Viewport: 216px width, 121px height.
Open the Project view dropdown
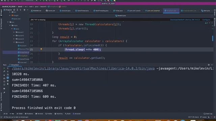pyautogui.click(x=7, y=10)
